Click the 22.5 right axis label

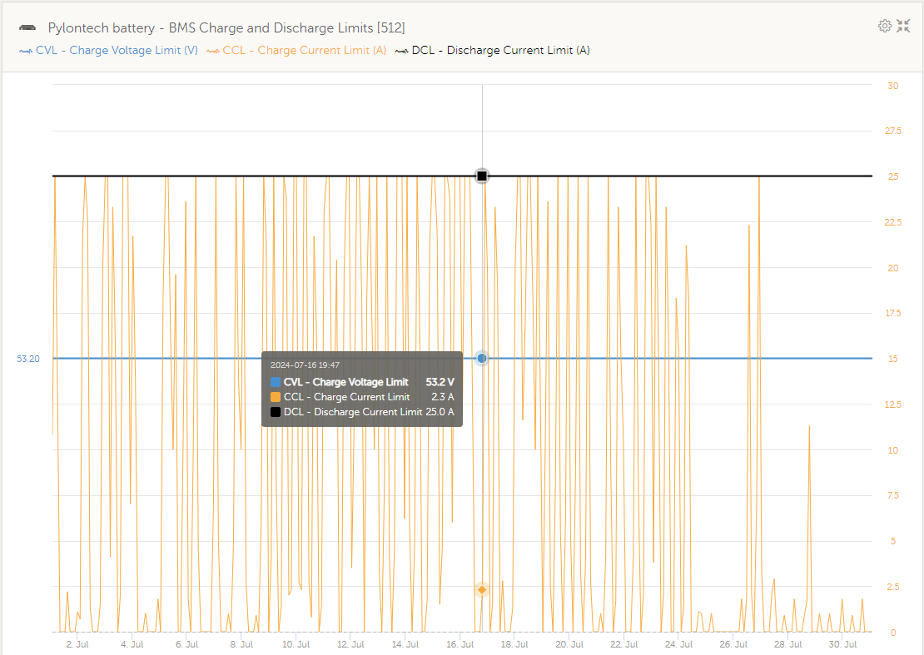click(892, 222)
